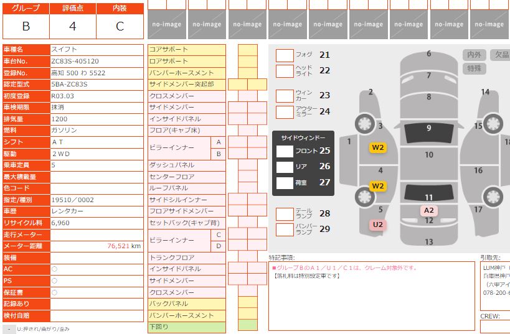Click the green 下回り inspection cell
Viewport: 510px width, 334px height.
247,325
